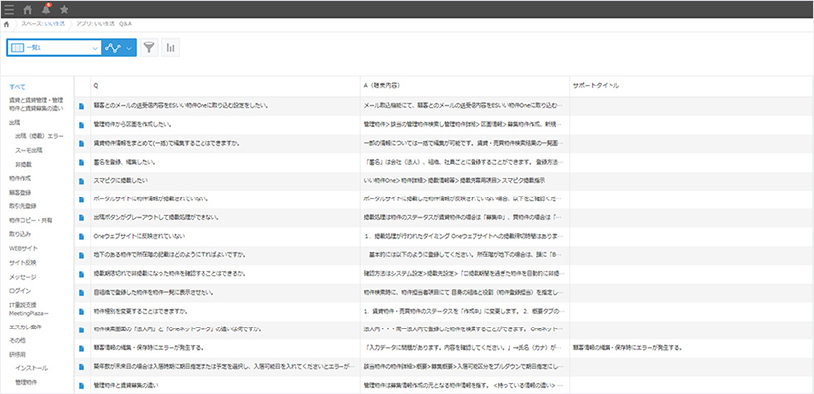Select 顧客登録 category in sidebar
The width and height of the screenshot is (814, 394).
point(19,193)
